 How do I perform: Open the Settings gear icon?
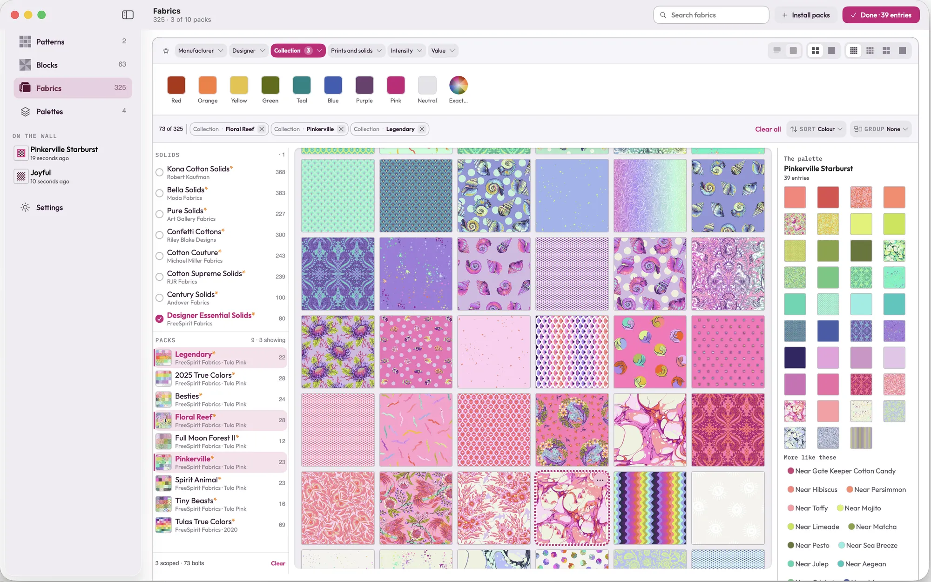coord(25,207)
